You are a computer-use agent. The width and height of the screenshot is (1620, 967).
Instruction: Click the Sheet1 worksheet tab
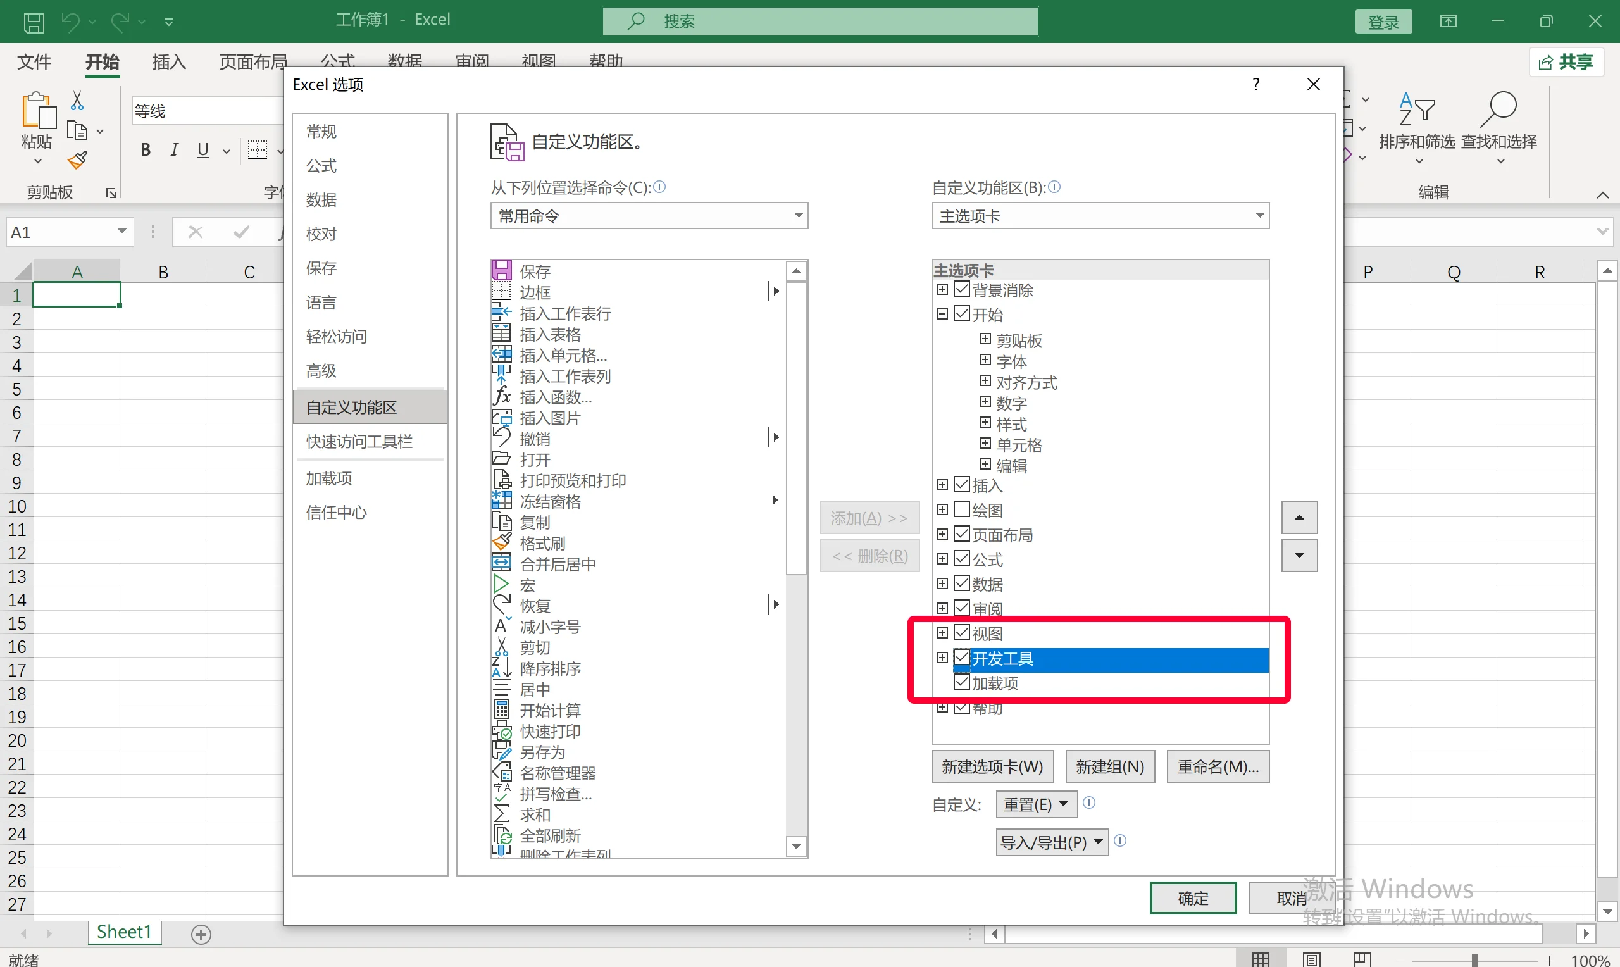pos(124,932)
